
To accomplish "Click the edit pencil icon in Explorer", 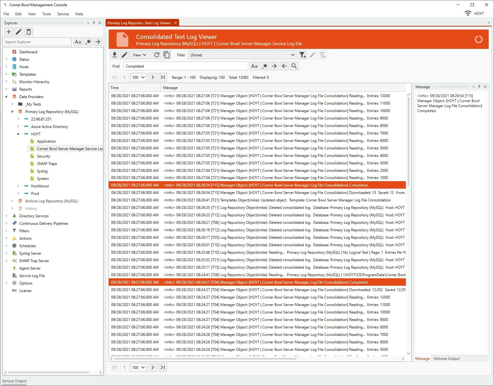I will [19, 32].
